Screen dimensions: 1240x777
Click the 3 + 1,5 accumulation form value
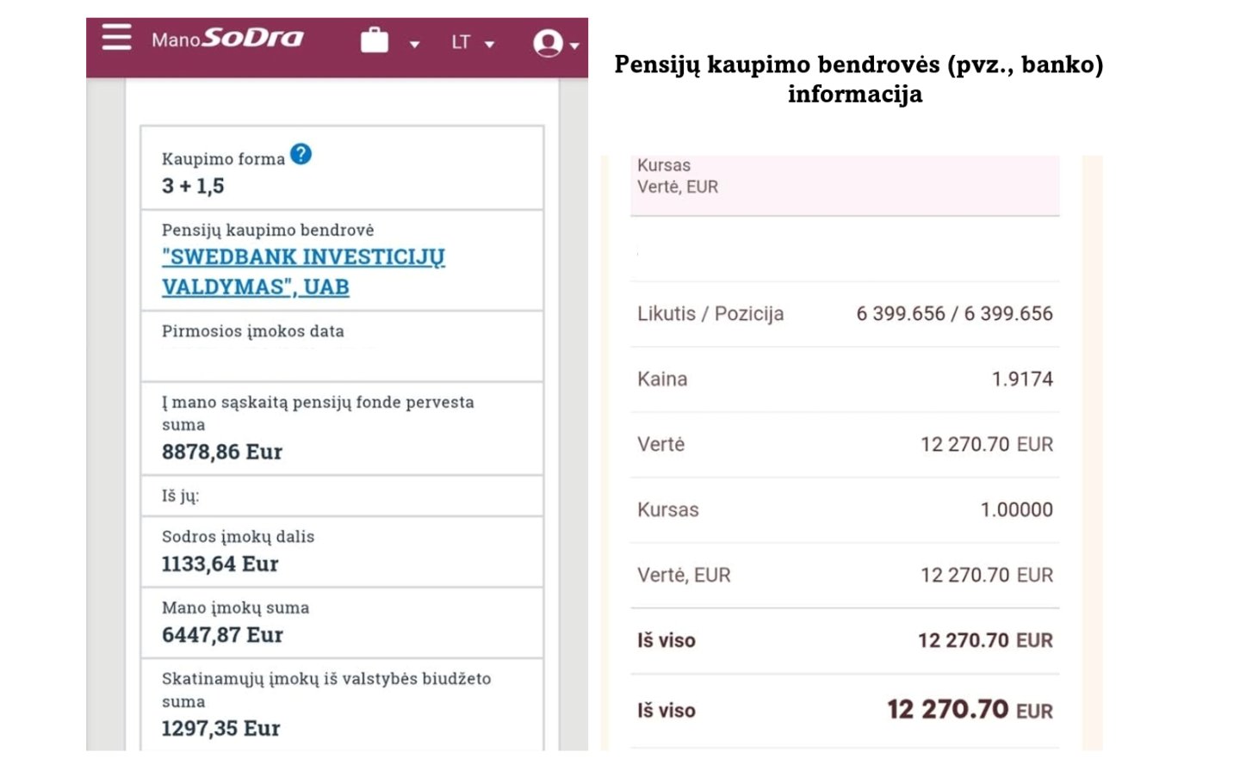click(193, 186)
